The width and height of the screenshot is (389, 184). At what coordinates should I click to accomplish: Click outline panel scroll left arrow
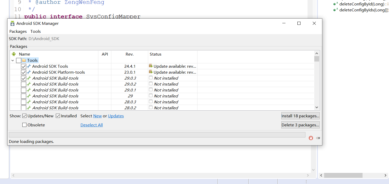(321, 175)
